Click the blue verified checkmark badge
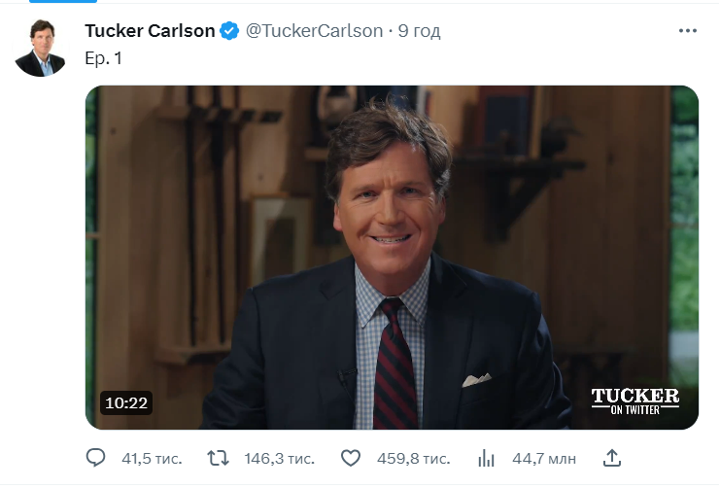Image resolution: width=720 pixels, height=488 pixels. [x=229, y=31]
